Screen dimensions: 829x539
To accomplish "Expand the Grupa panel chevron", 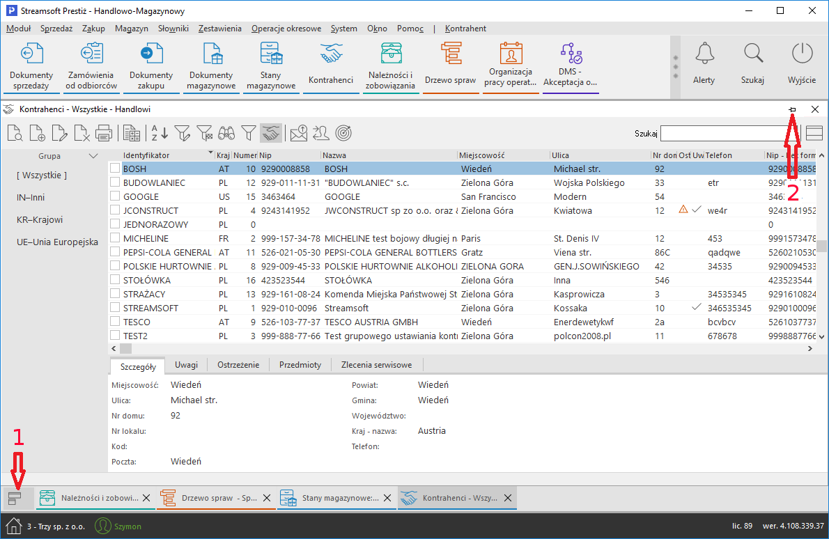I will pyautogui.click(x=93, y=156).
